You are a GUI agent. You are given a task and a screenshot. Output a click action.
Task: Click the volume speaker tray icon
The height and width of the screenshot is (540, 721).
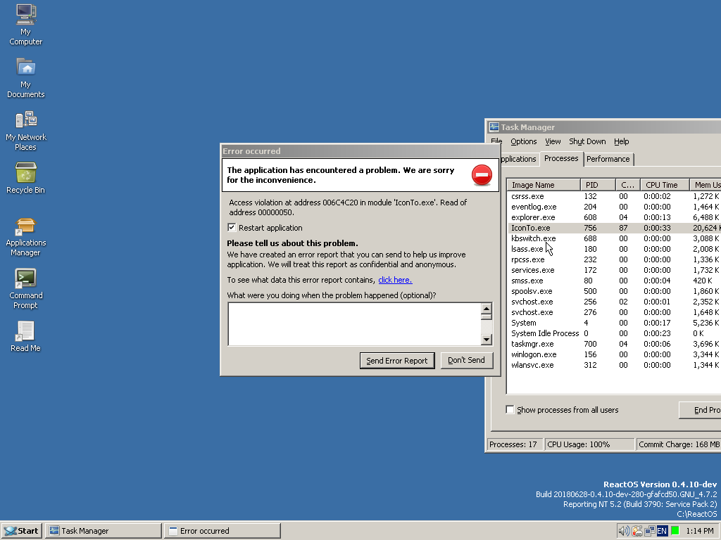pyautogui.click(x=624, y=531)
